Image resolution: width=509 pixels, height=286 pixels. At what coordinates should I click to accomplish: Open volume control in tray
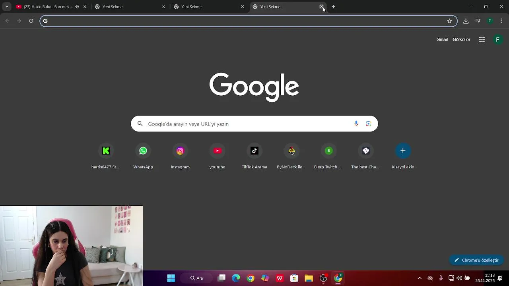click(x=459, y=278)
